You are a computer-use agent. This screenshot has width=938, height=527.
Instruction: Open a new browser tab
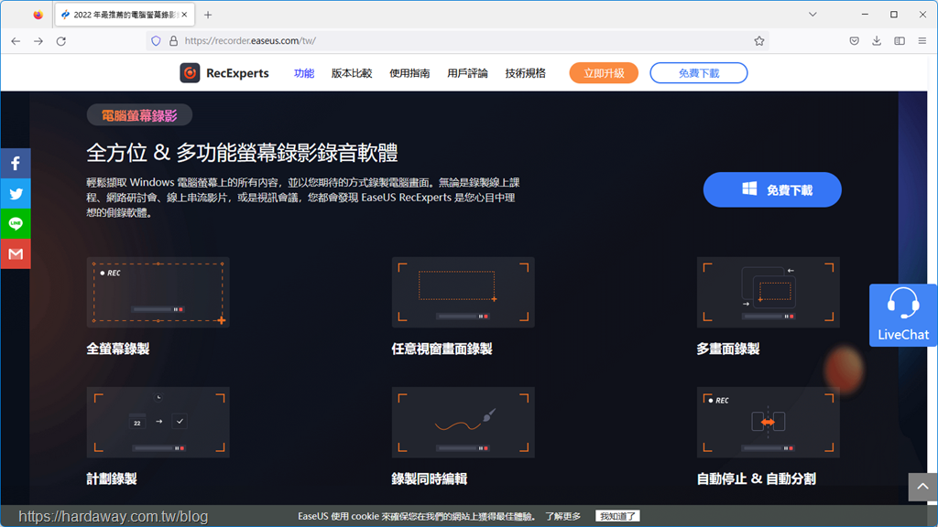208,15
